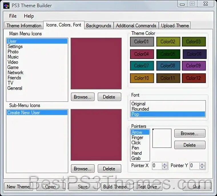Select Pen in the Pointers list
The image size is (217, 196).
click(x=140, y=148)
